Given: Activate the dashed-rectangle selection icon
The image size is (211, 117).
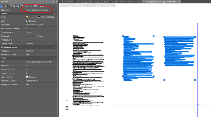Looking at the screenshot, I should point(10,6).
